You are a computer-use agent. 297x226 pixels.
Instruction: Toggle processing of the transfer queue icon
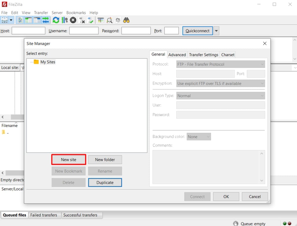(x=64, y=20)
